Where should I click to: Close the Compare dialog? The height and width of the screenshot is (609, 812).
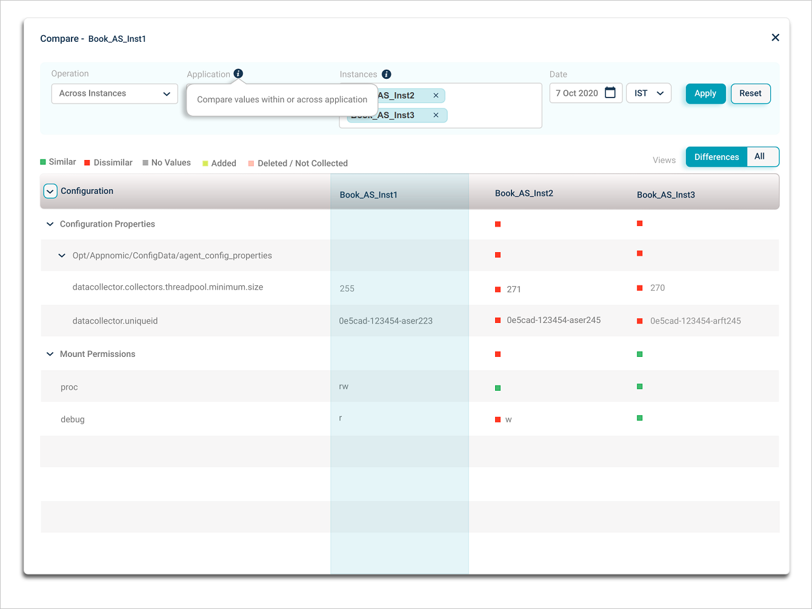click(775, 38)
